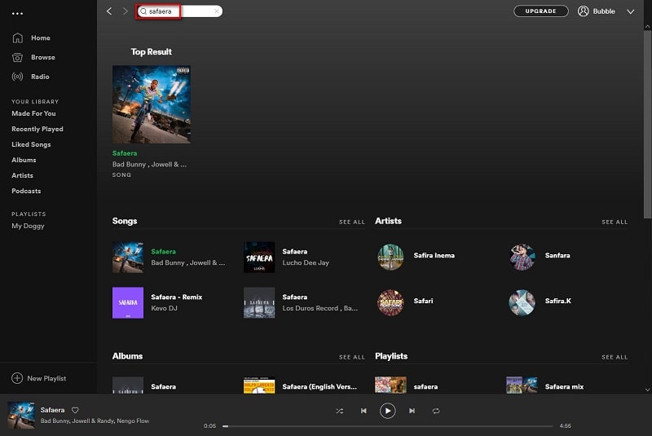Open Albums in Your Library
Viewport: 652px width, 436px height.
pos(24,160)
